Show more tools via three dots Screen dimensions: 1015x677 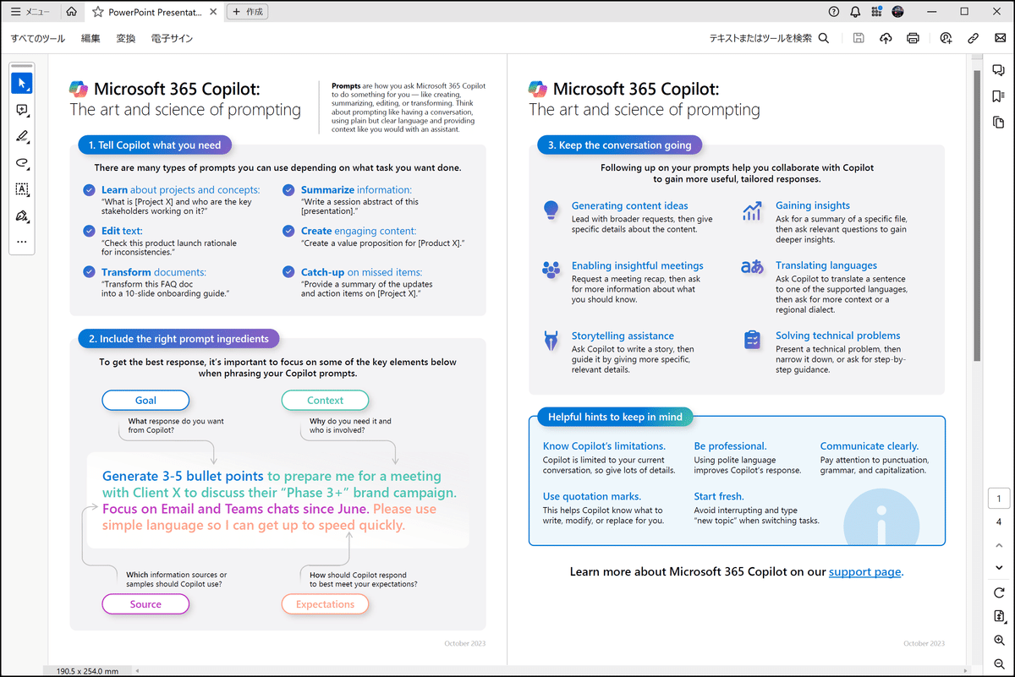coord(22,243)
